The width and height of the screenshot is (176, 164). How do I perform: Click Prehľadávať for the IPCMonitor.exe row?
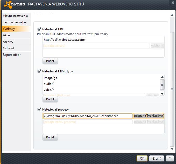(155, 116)
